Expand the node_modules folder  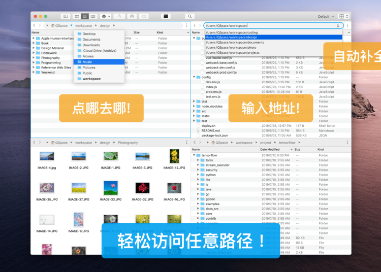194,106
